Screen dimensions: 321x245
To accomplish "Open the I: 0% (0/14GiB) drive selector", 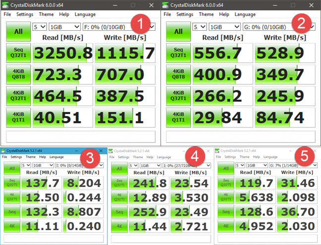I will (x=79, y=165).
